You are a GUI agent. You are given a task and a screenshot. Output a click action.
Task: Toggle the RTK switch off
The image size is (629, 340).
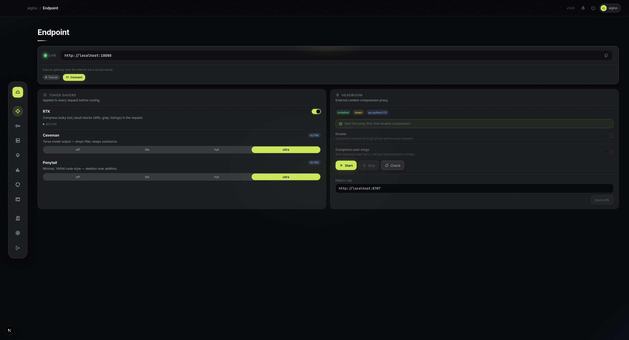tap(316, 111)
